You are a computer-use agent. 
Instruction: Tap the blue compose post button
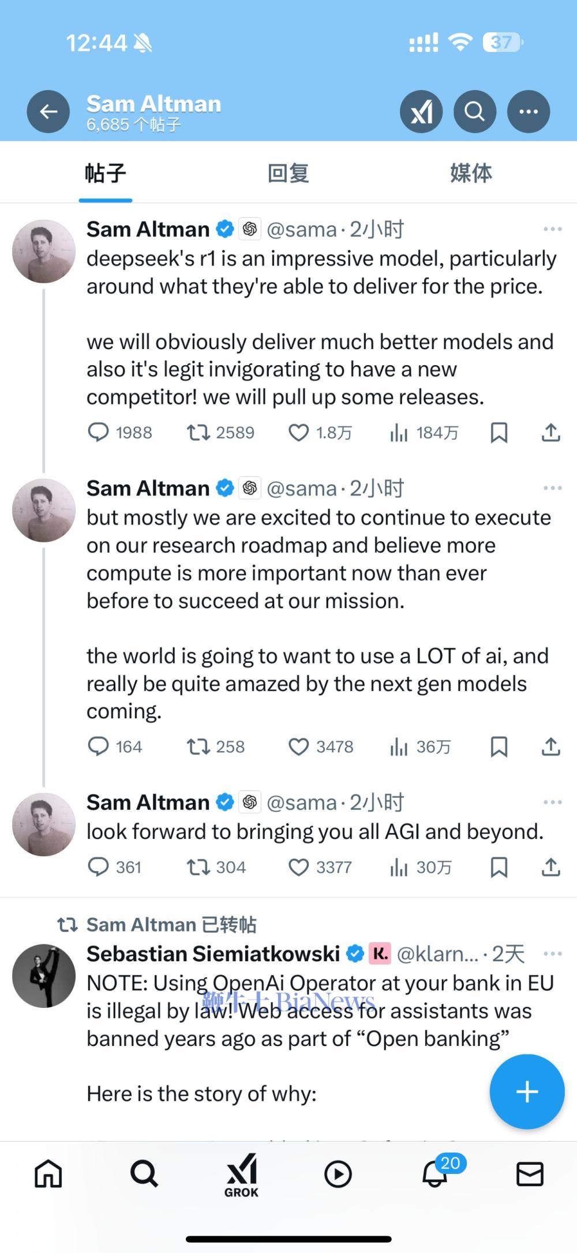[x=527, y=1091]
